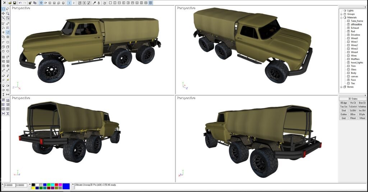Select the hood_lights material entry
Image resolution: width=368 pixels, height=192 pixels.
tap(357, 62)
